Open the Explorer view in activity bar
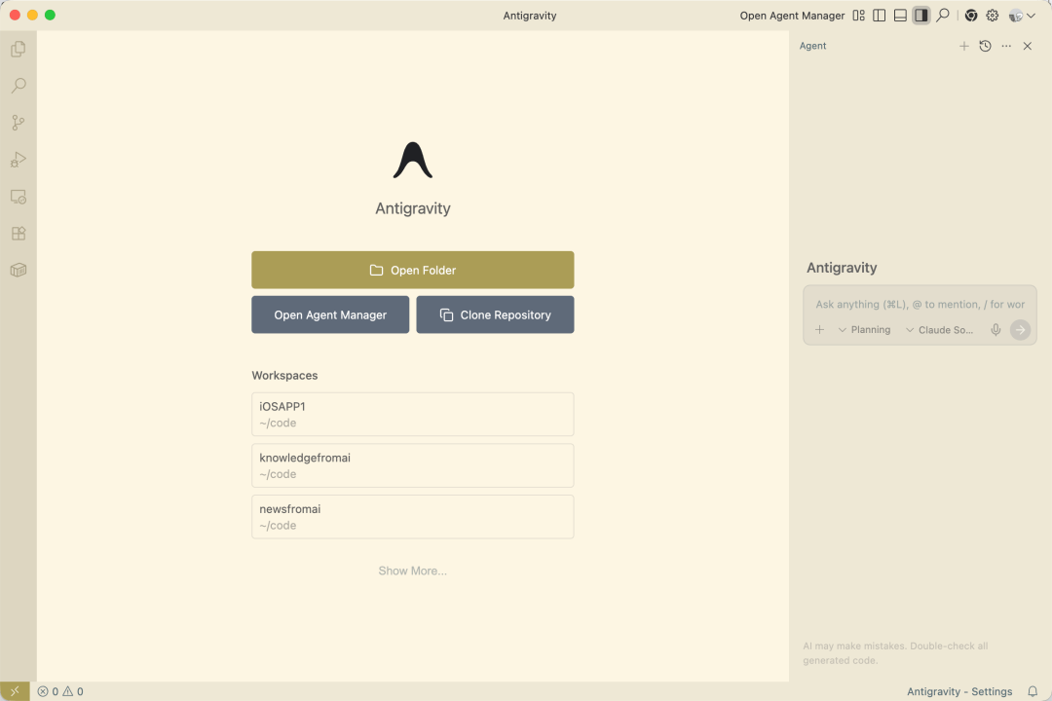Viewport: 1052px width, 701px height. 18,49
